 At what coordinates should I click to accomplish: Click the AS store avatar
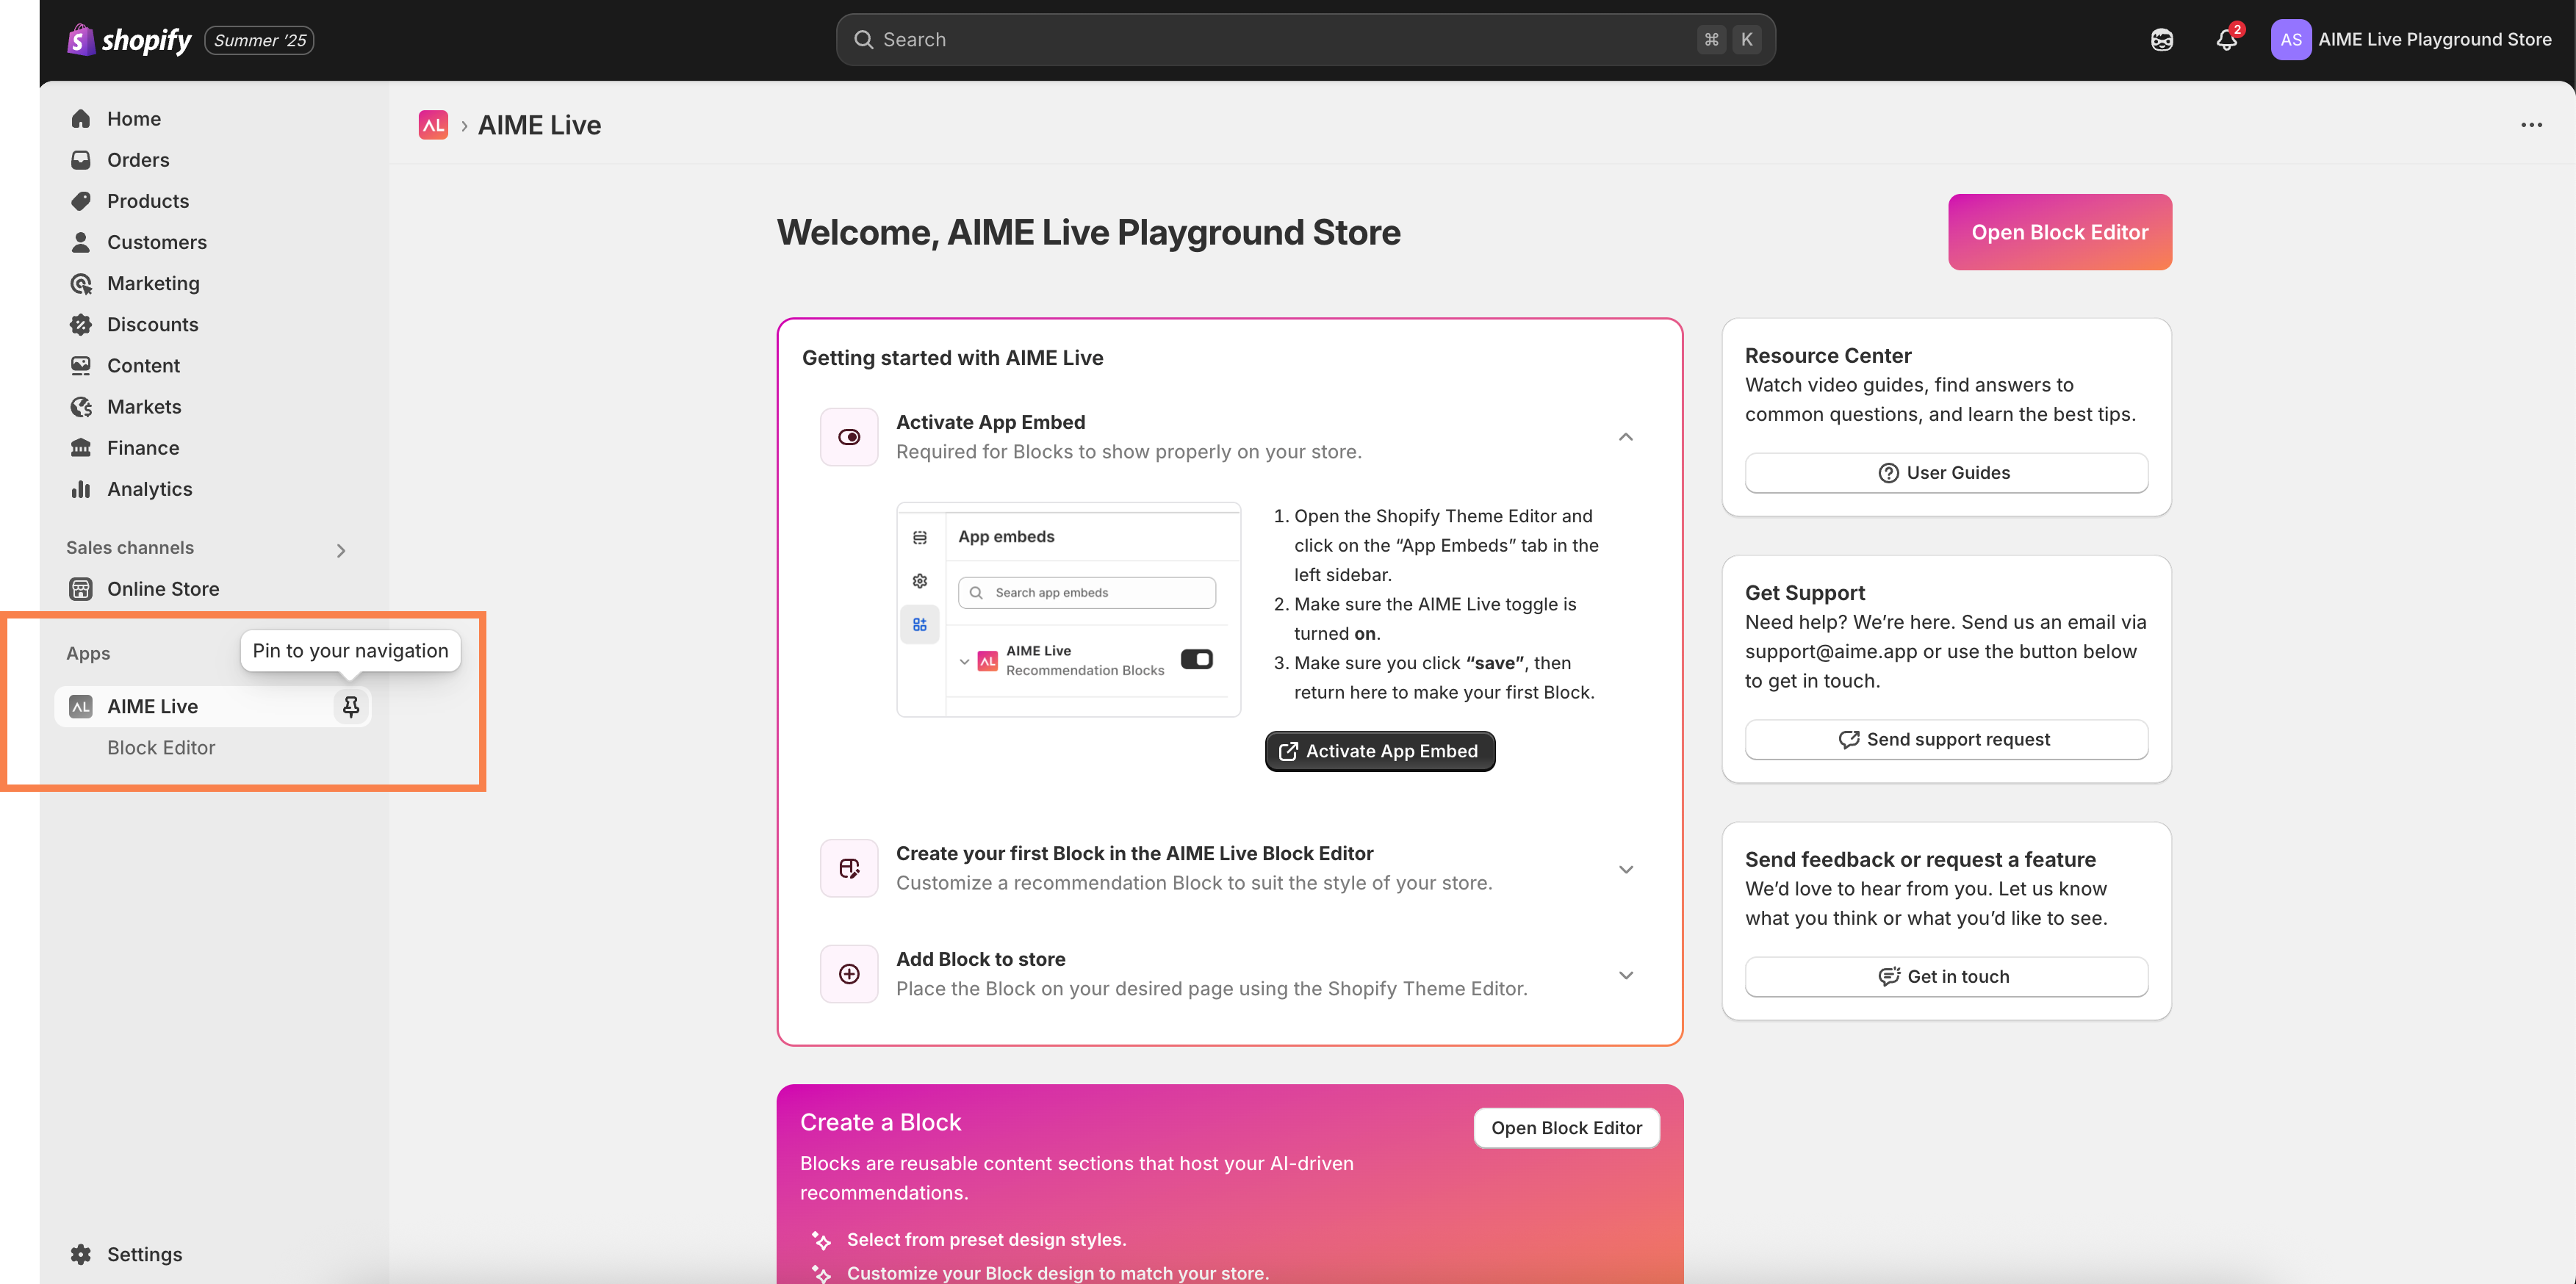click(2290, 40)
